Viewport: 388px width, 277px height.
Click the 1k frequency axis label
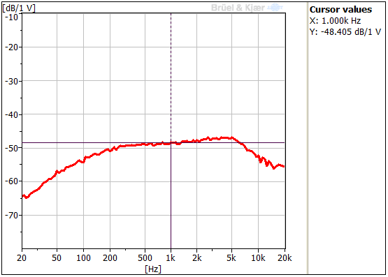(x=171, y=258)
